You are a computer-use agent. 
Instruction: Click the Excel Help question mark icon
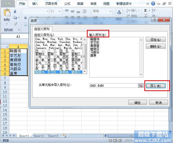[153, 4]
